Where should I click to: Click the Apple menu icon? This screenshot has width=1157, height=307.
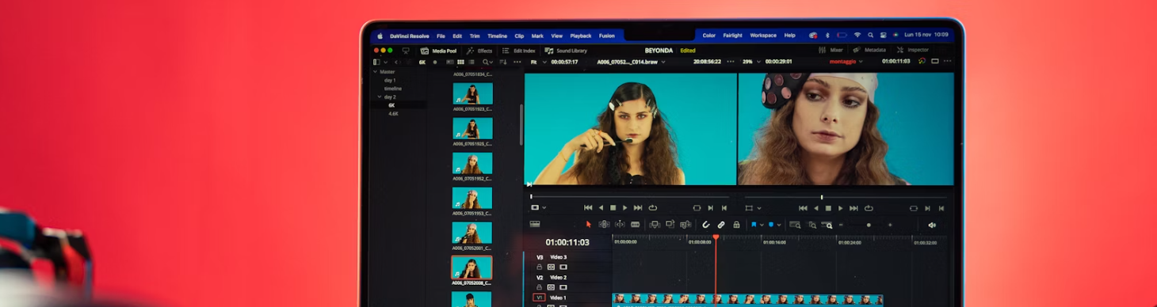click(x=380, y=36)
